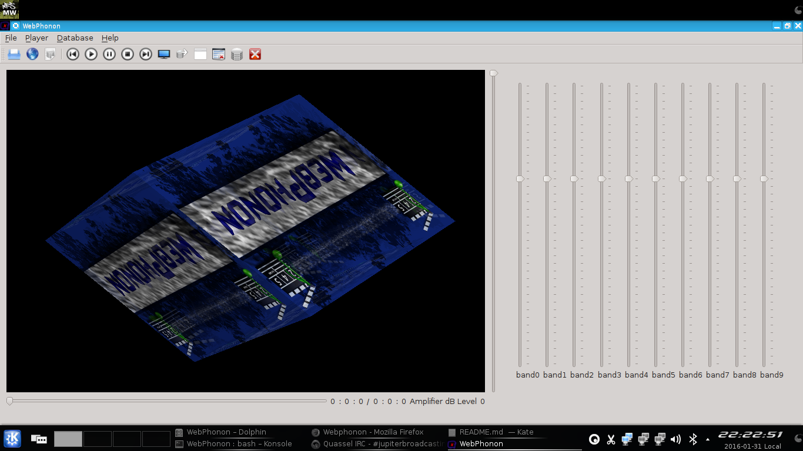
Task: Click the band8 equalizer slider handle
Action: 737,179
